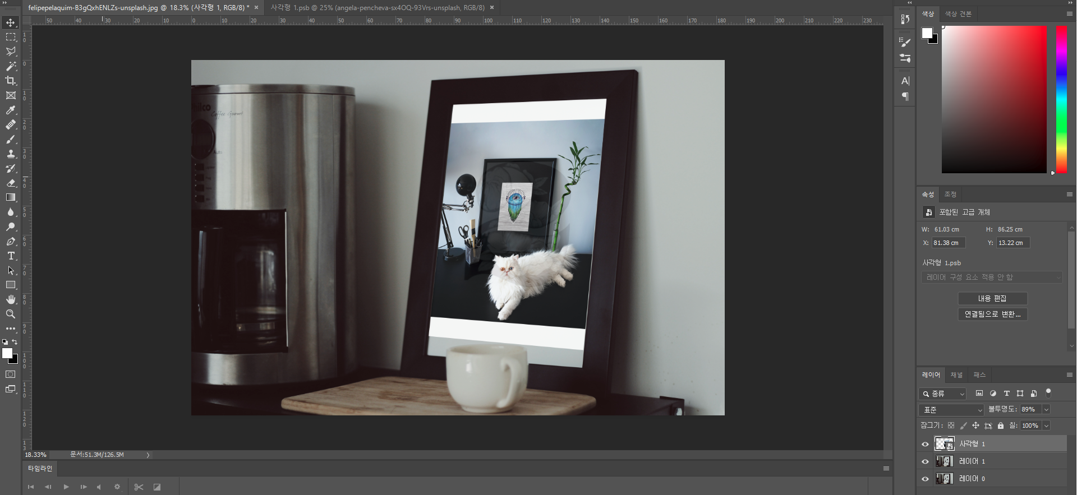Open the Edit Toolbar three-dots menu

point(11,329)
